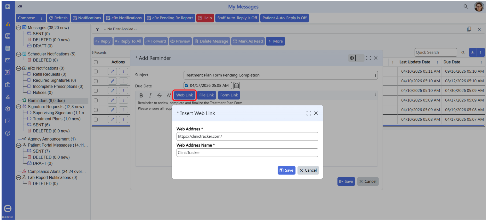The width and height of the screenshot is (488, 221).
Task: Open the font color tool in editor
Action: 169,95
